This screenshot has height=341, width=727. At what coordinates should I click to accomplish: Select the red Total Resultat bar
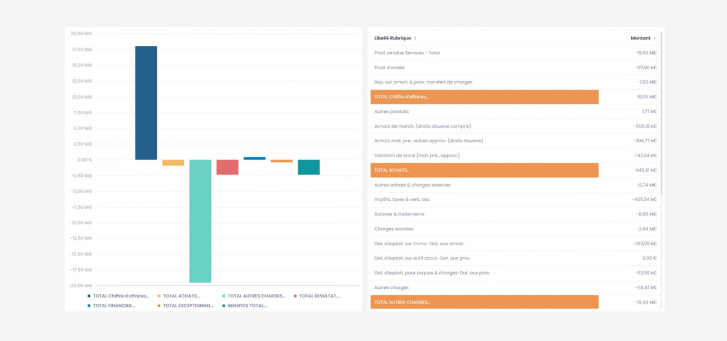tap(227, 167)
